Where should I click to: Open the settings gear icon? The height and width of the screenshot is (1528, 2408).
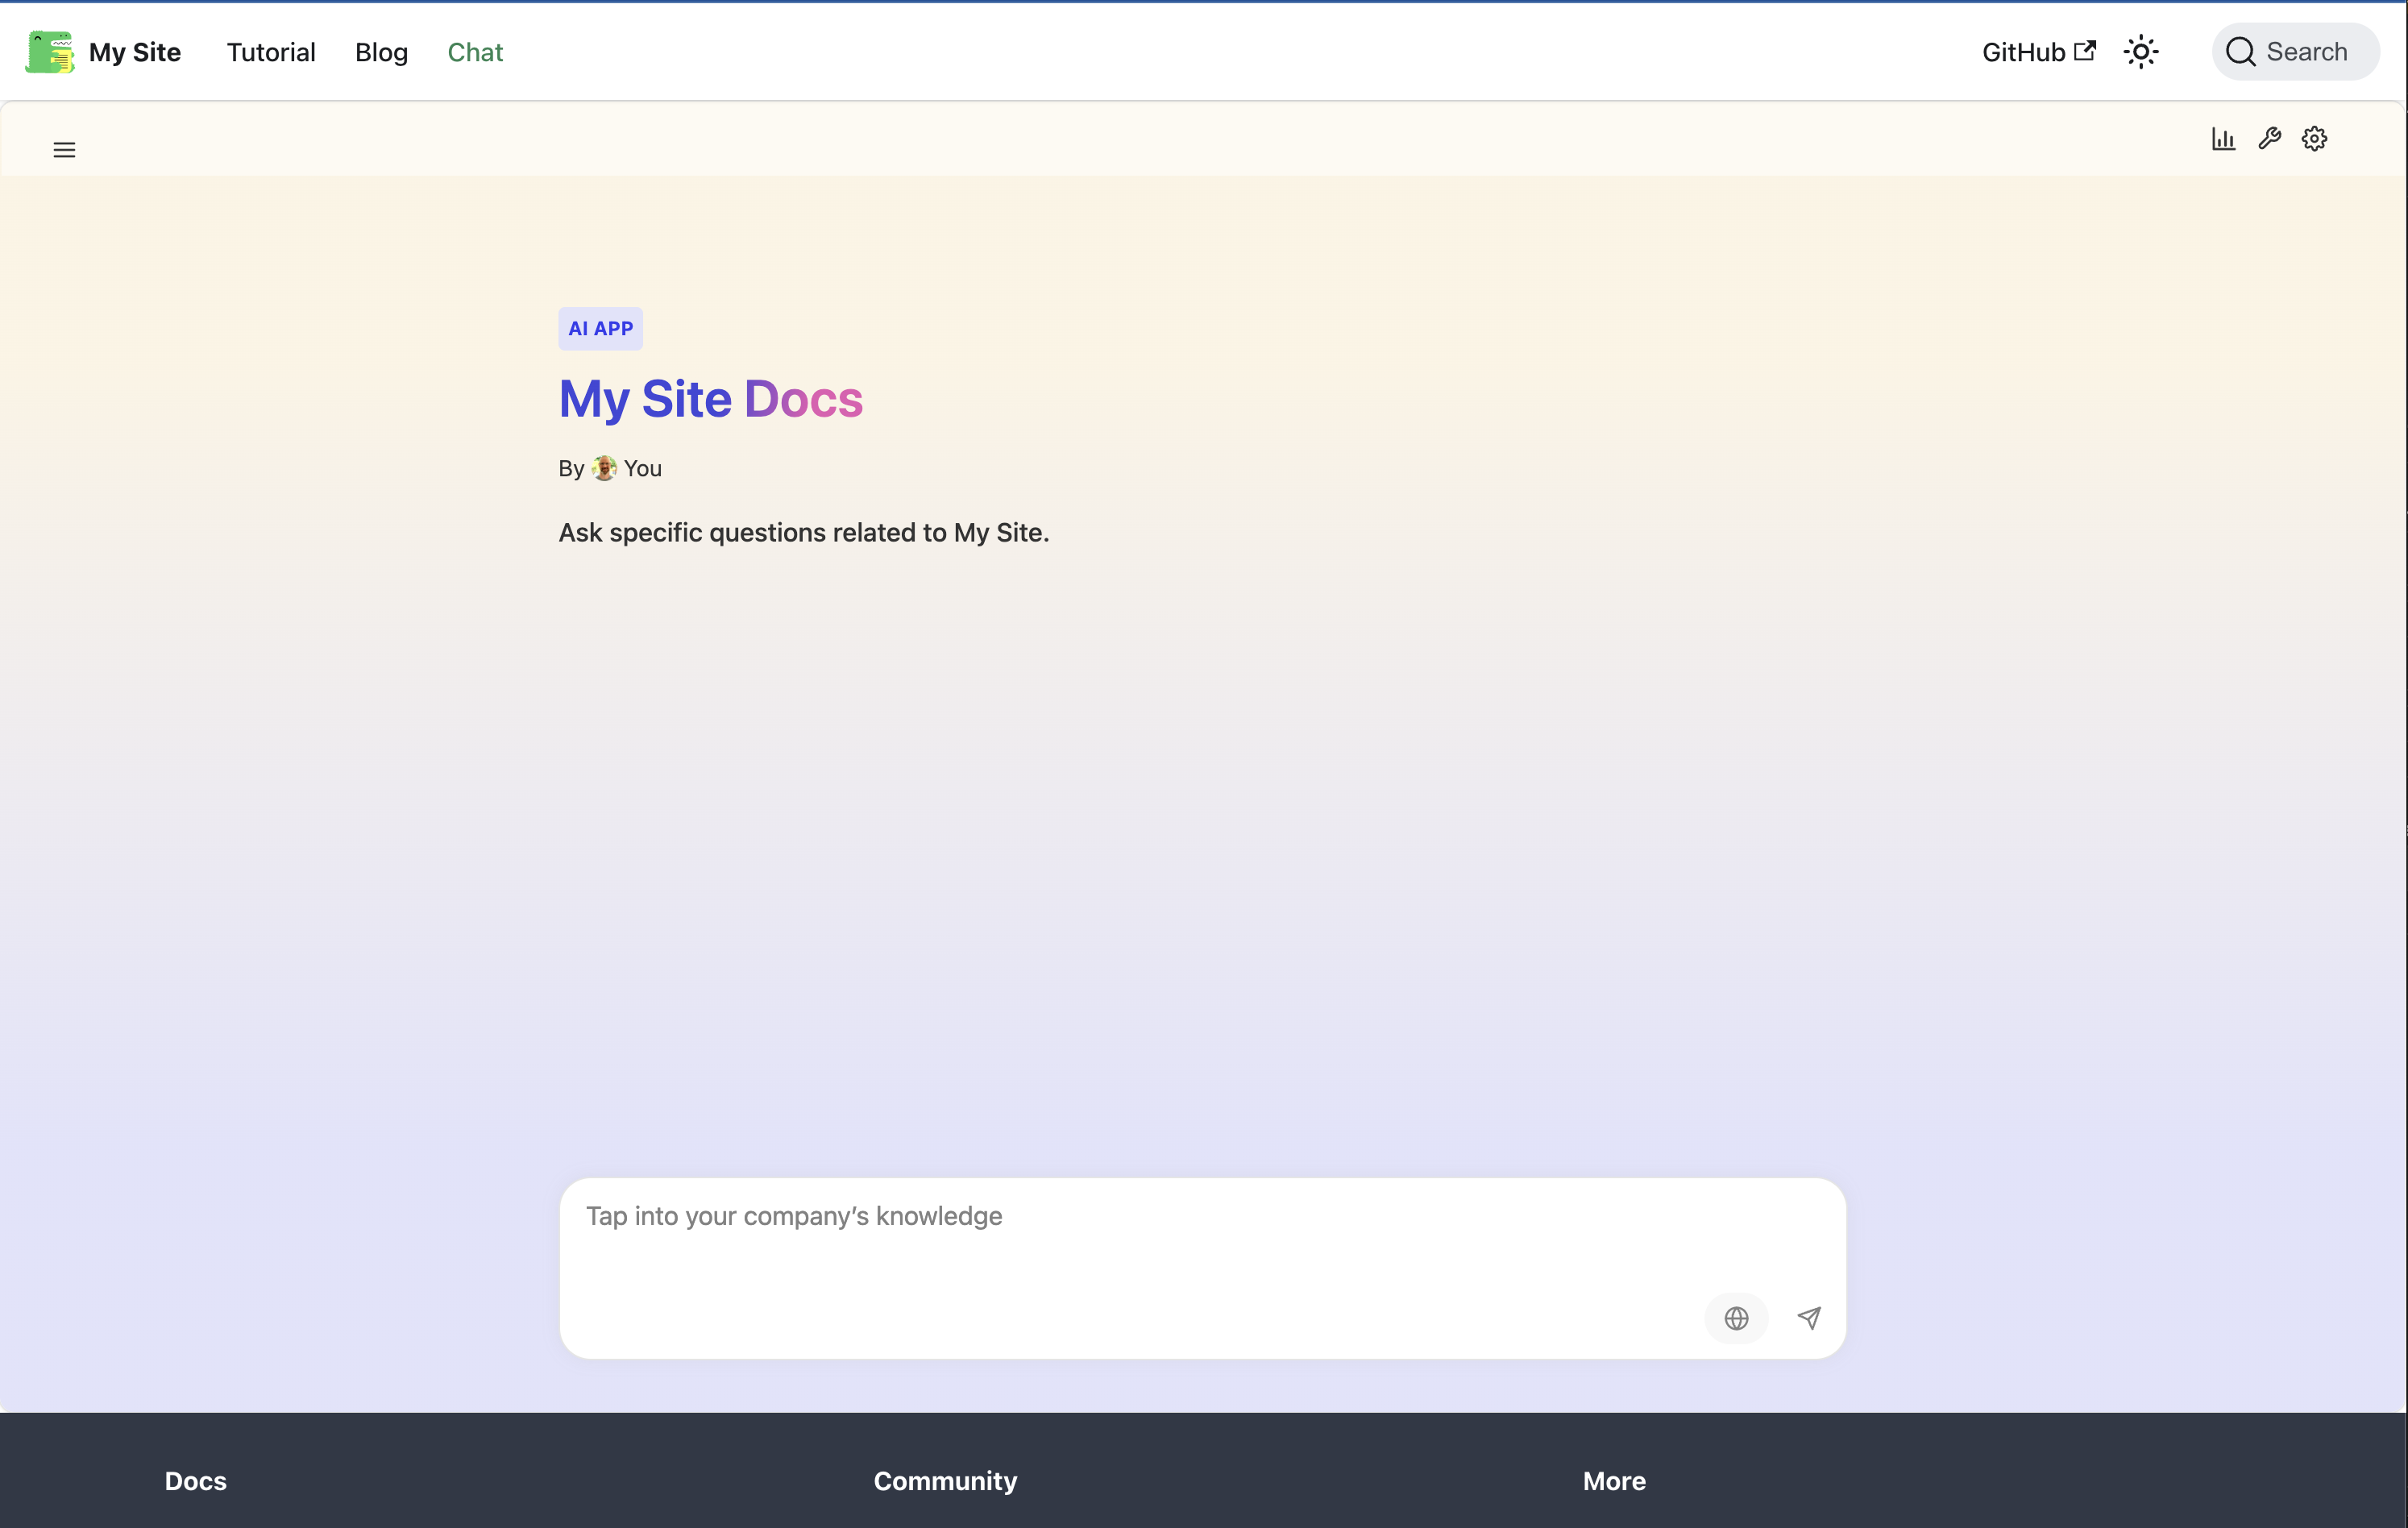pos(2314,139)
